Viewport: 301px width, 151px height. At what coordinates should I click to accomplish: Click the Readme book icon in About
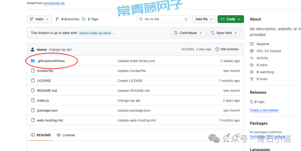coord(252,44)
